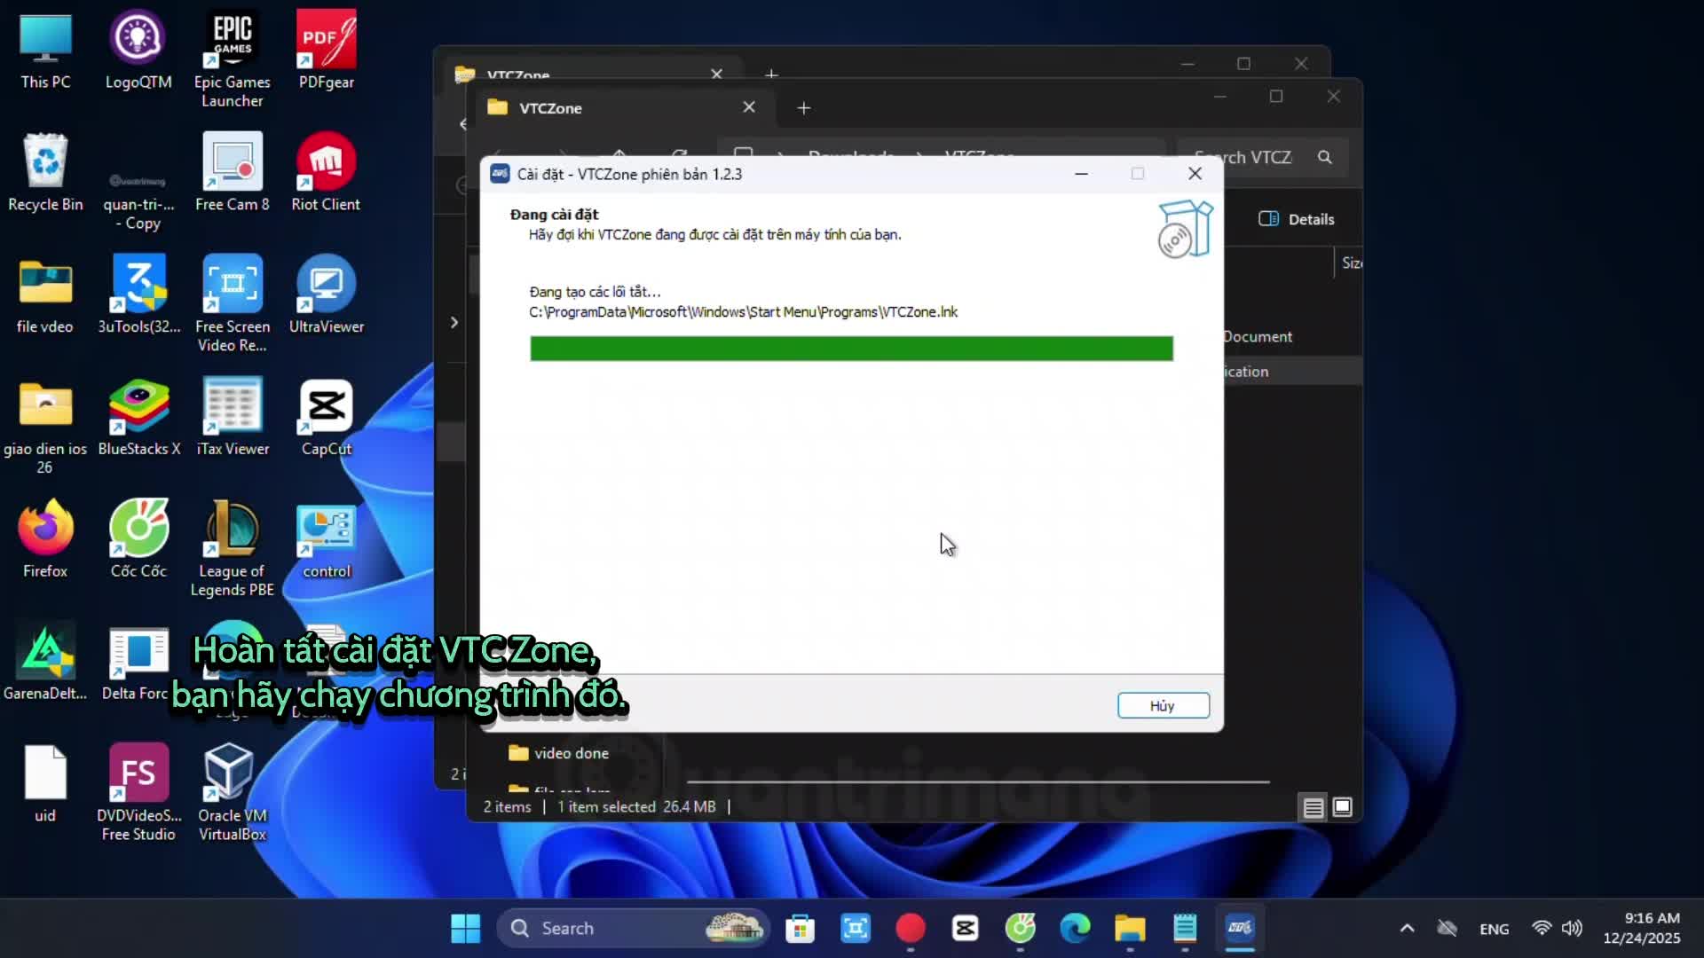
Task: Launch Riot Client from desktop
Action: click(326, 174)
